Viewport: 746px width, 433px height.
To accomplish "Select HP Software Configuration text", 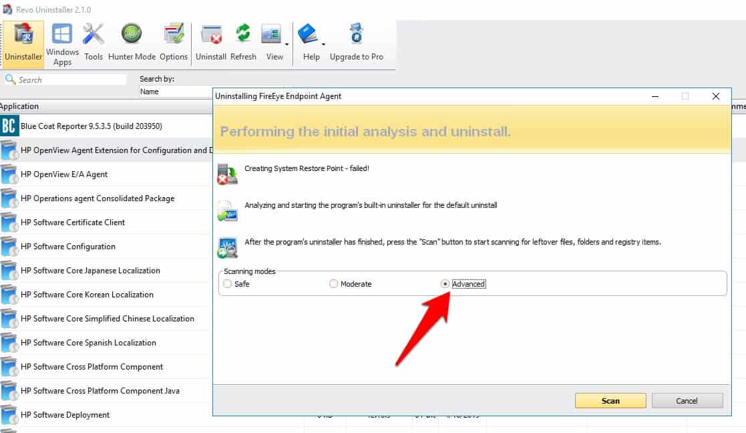I will click(68, 247).
